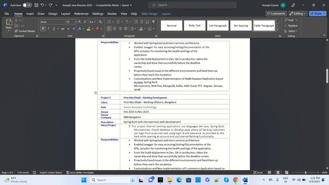
Task: Click the Ribbon display pen icon in title bar
Action: (x=293, y=5)
